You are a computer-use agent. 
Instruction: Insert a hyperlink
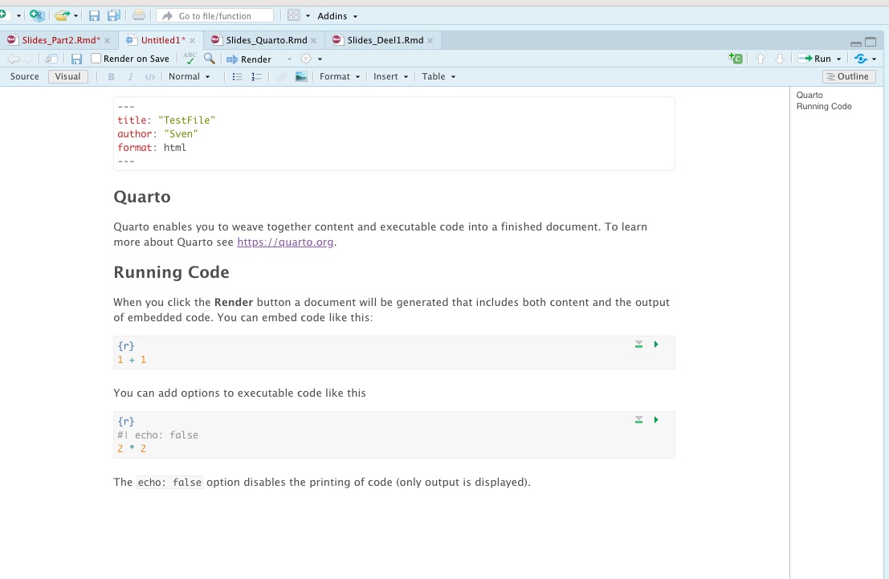pos(282,76)
